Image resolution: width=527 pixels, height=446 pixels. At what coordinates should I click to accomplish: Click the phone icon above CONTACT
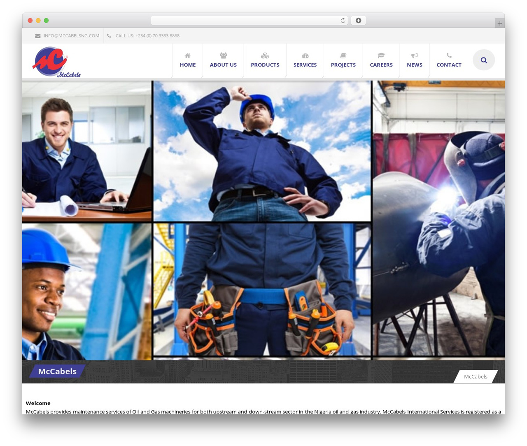click(449, 56)
